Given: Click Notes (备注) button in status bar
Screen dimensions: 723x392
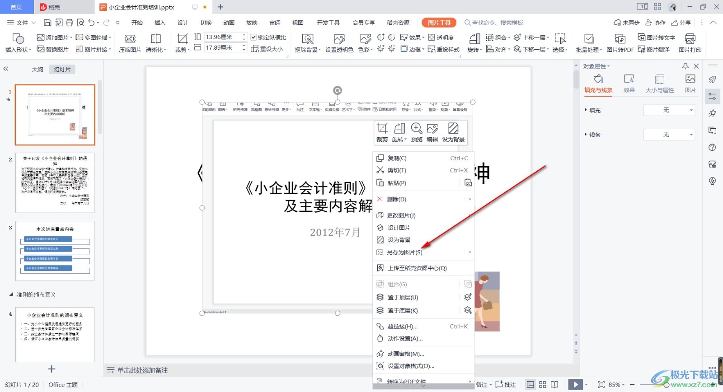Looking at the screenshot, I should point(482,384).
